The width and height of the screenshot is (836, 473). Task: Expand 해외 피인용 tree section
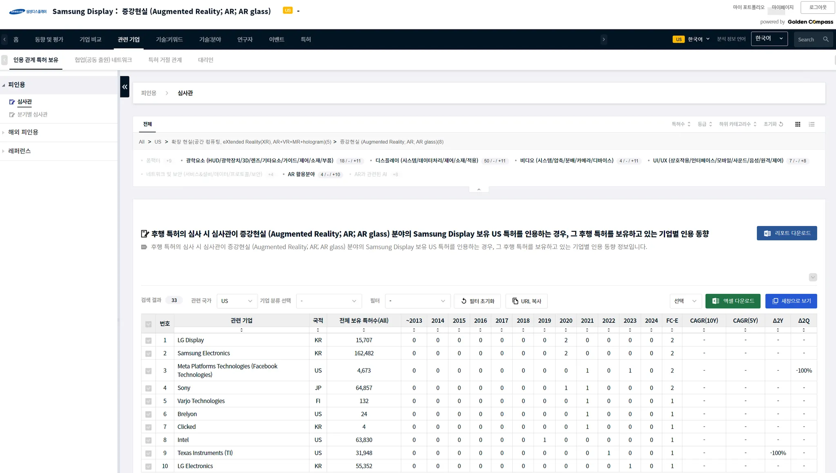click(23, 132)
